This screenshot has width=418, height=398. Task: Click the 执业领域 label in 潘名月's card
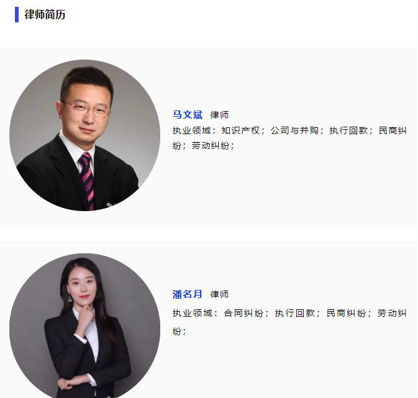(x=192, y=313)
